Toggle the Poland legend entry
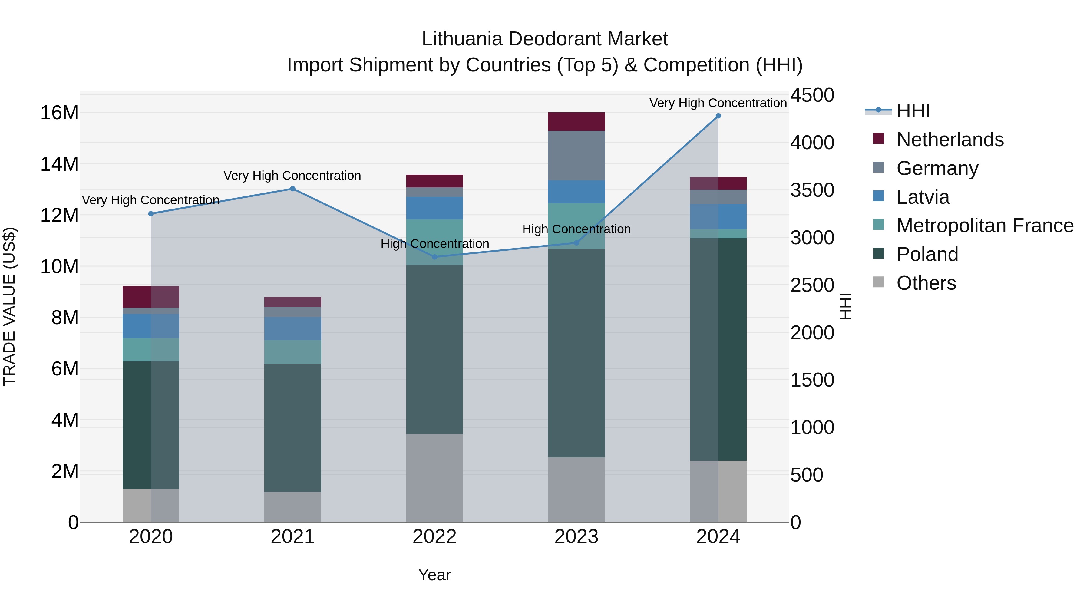Screen dimensions: 1090x613 (915, 254)
